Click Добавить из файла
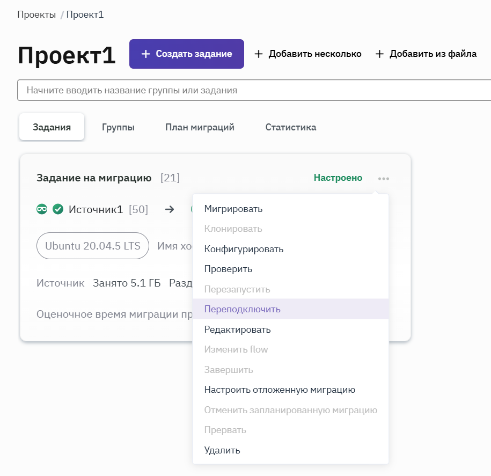Screen dimensions: 491x476 [426, 54]
